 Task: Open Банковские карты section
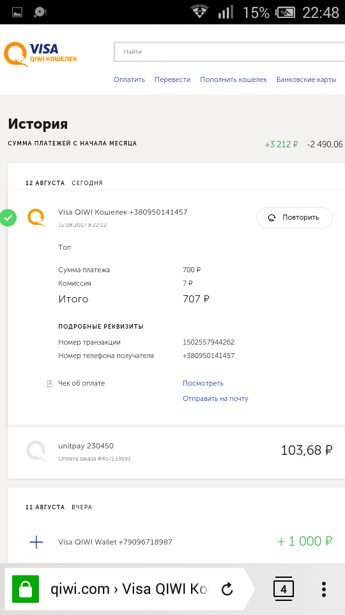(x=306, y=79)
